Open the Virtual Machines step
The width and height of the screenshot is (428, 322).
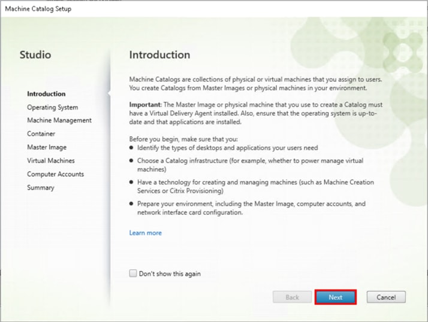pyautogui.click(x=51, y=160)
